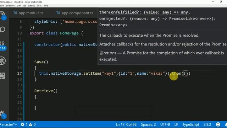Click the Ln 17, Col 68 position indicator

point(126,124)
